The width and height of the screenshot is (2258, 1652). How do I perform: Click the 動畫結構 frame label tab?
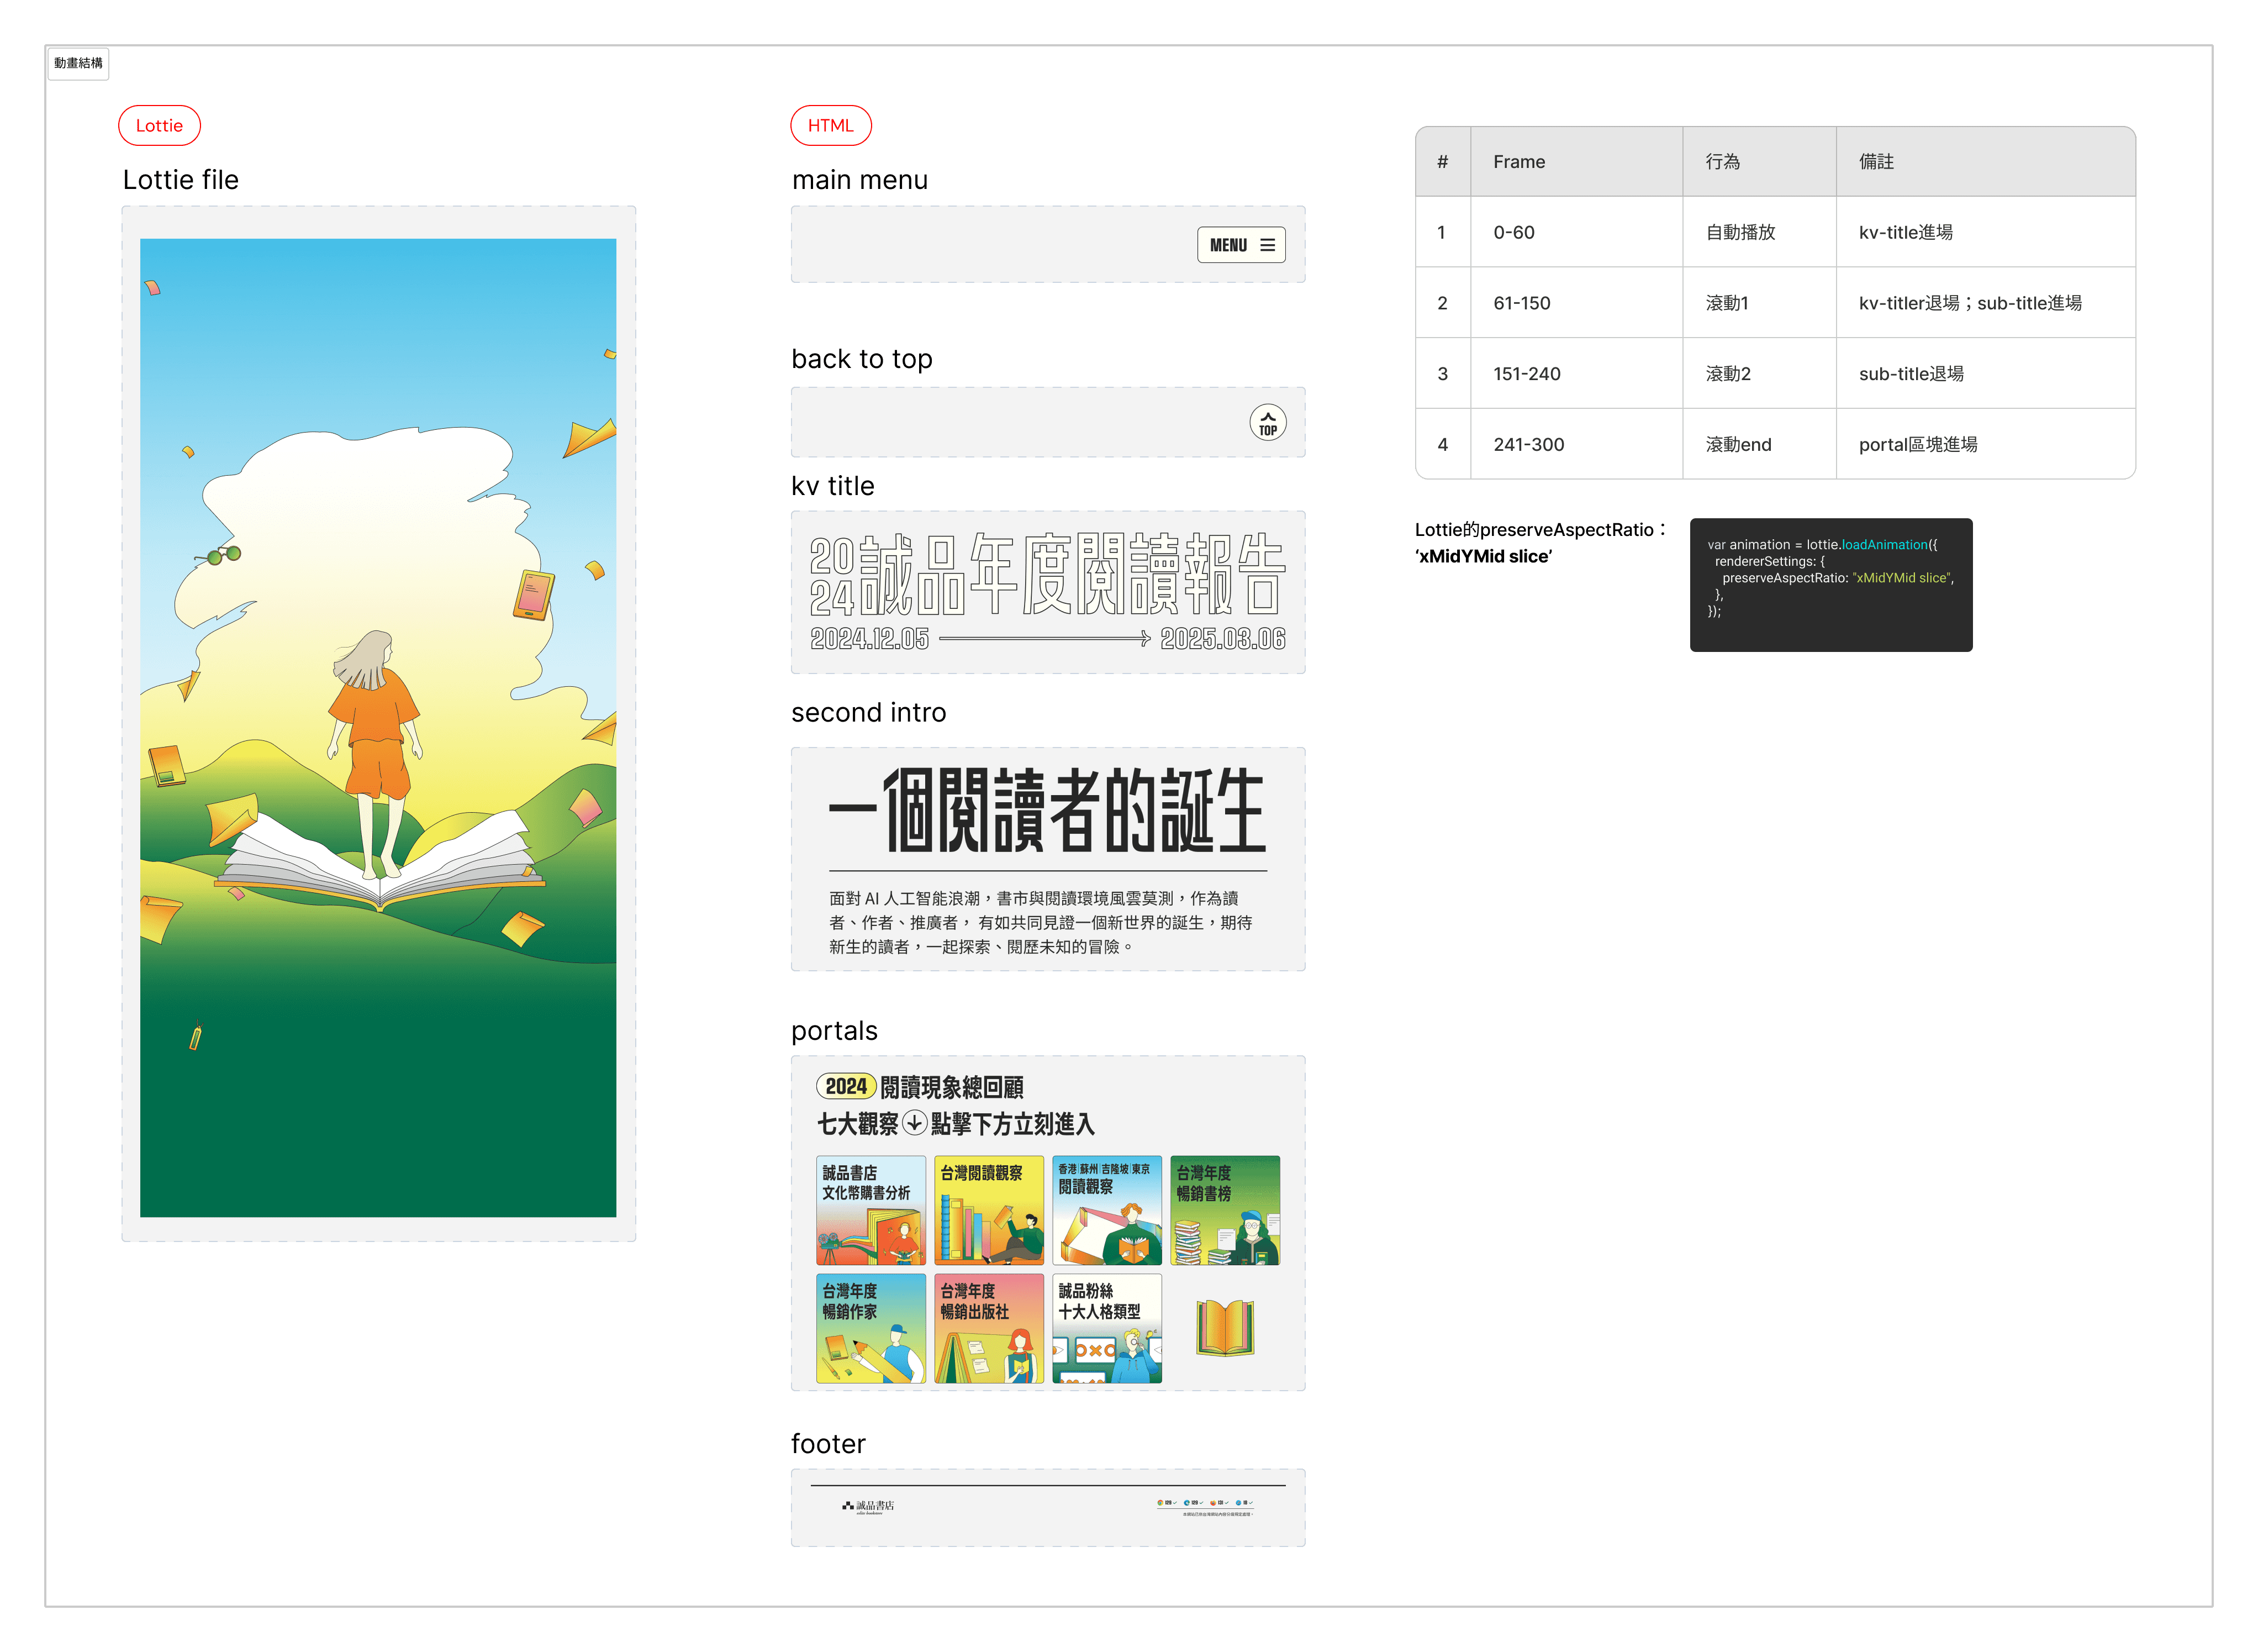[x=78, y=63]
